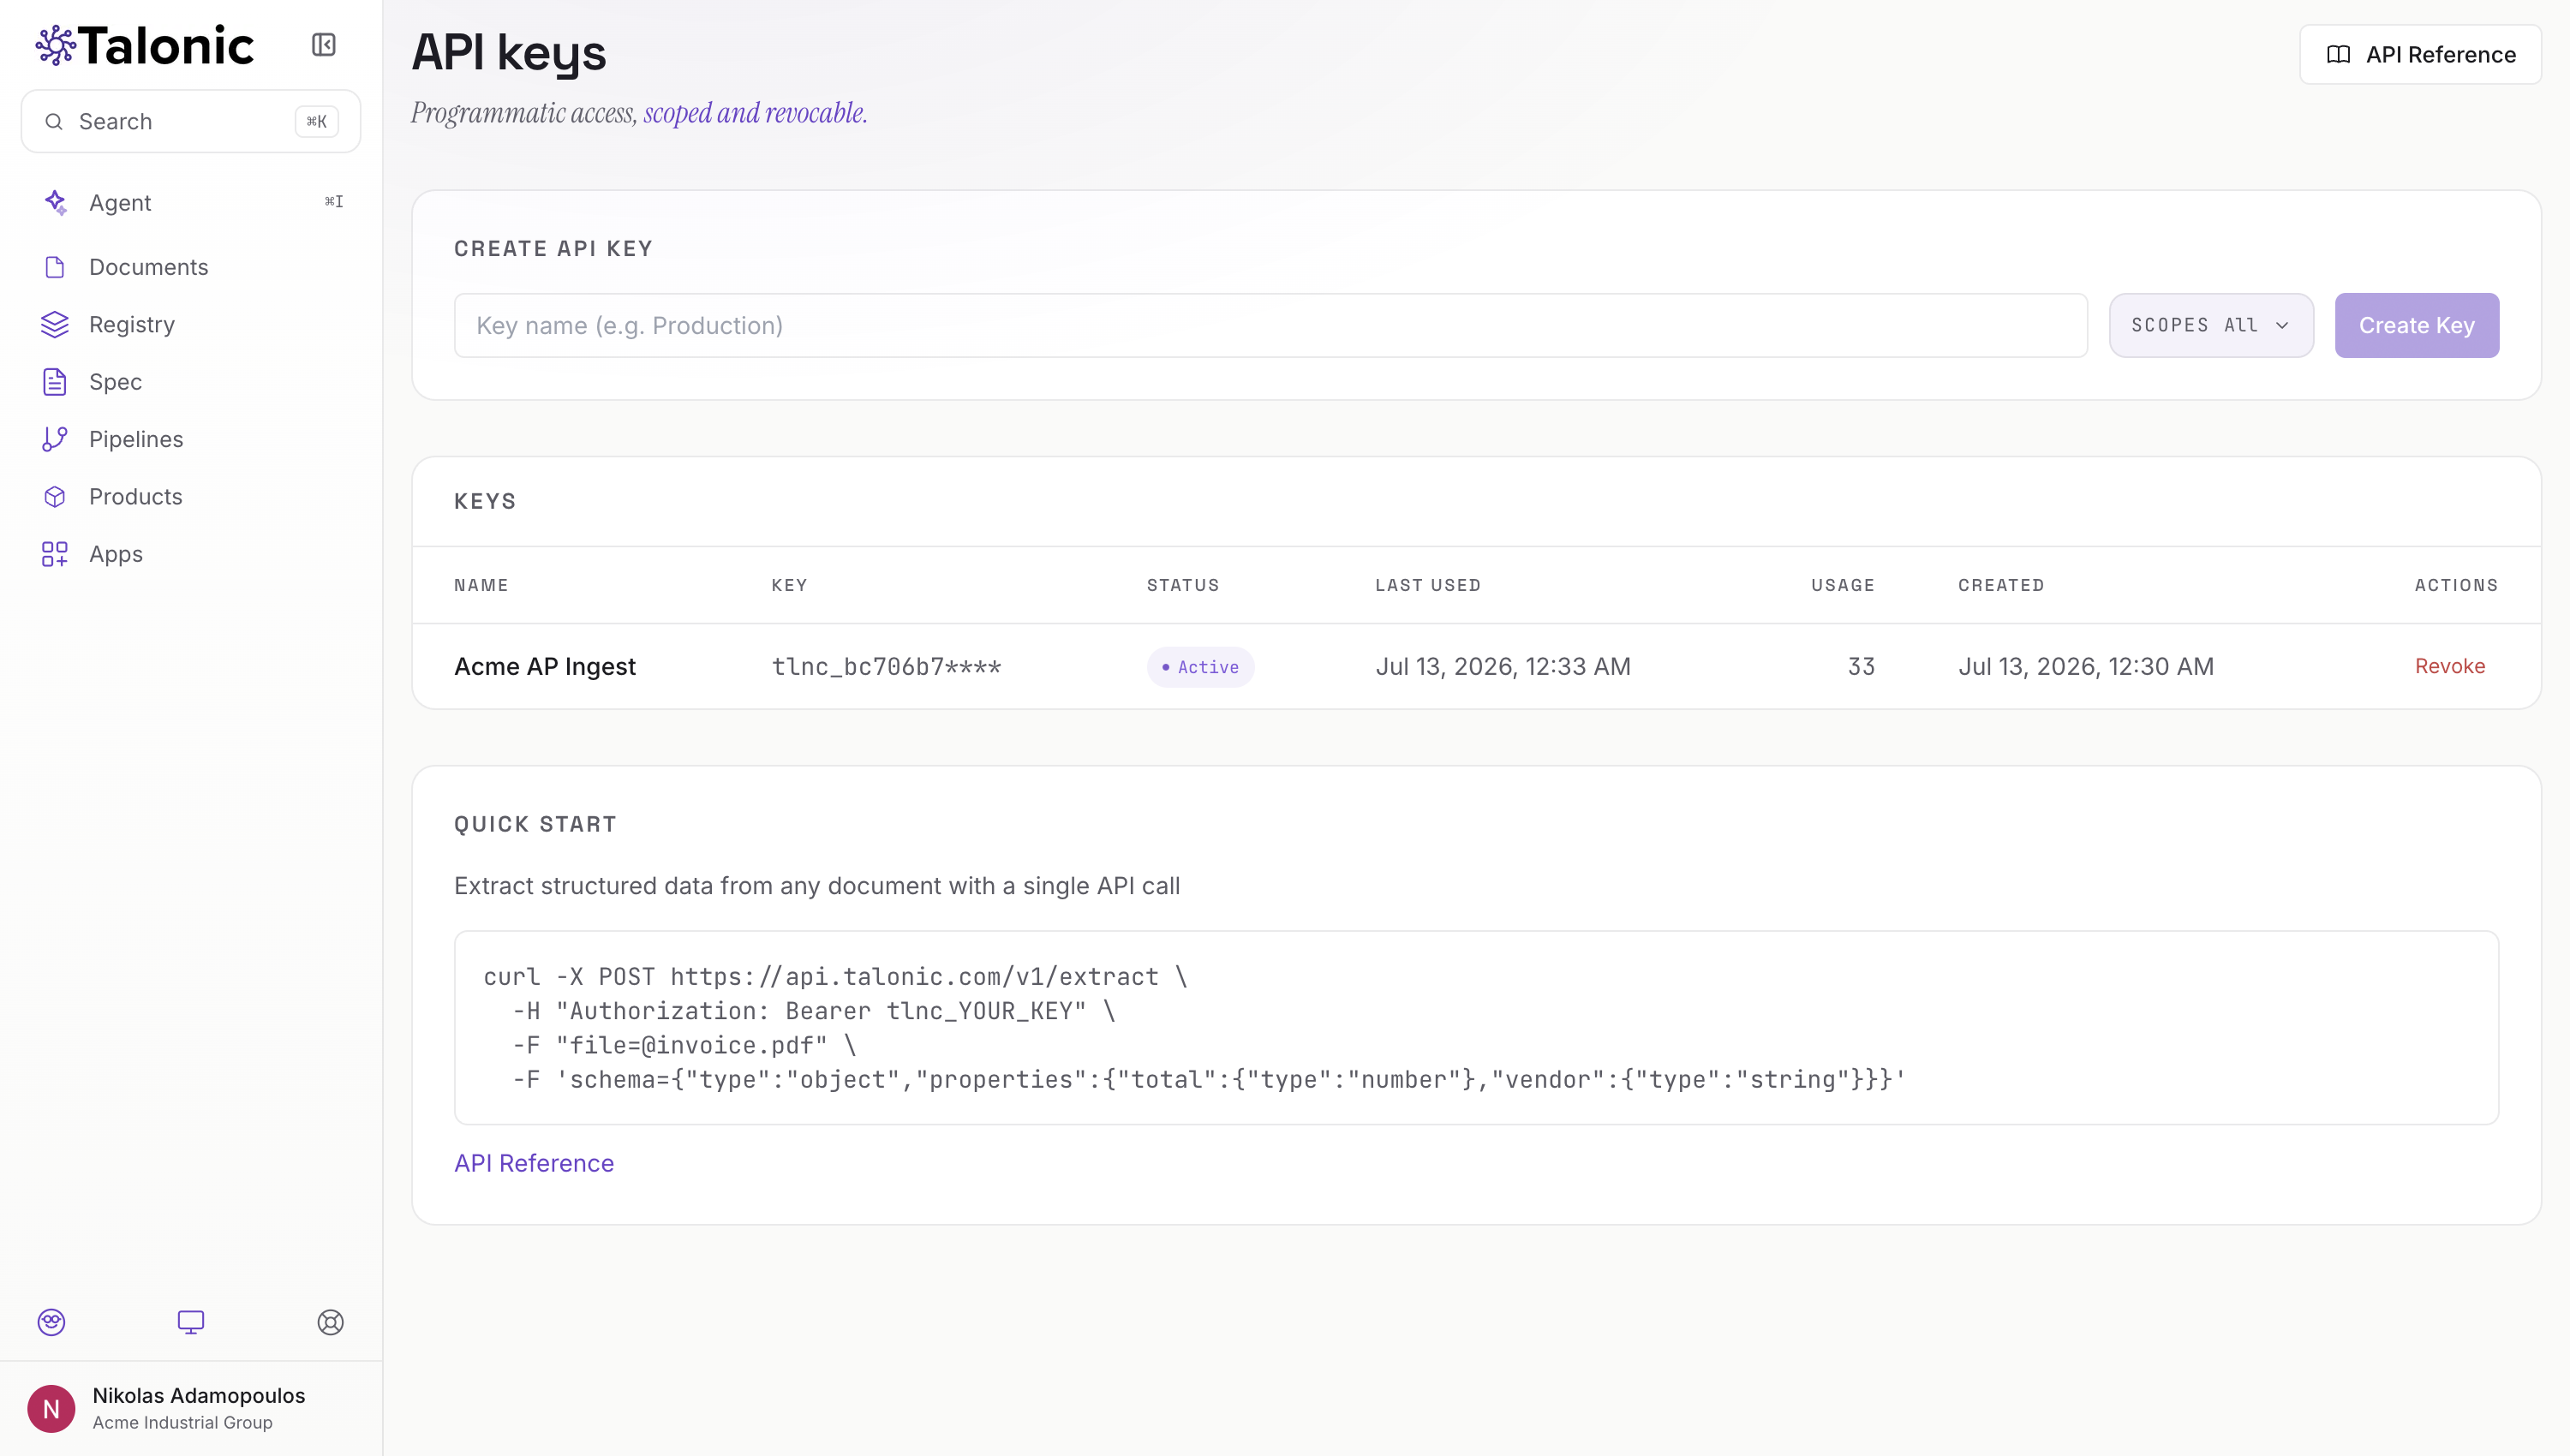Revoke the Acme AP Ingest key
Image resolution: width=2570 pixels, height=1456 pixels.
click(2449, 666)
